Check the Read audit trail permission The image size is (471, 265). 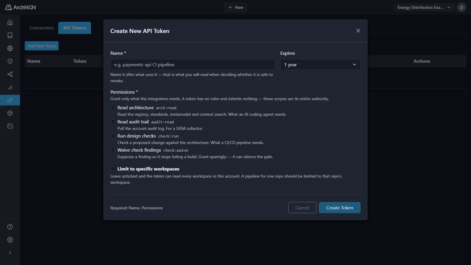pyautogui.click(x=113, y=122)
